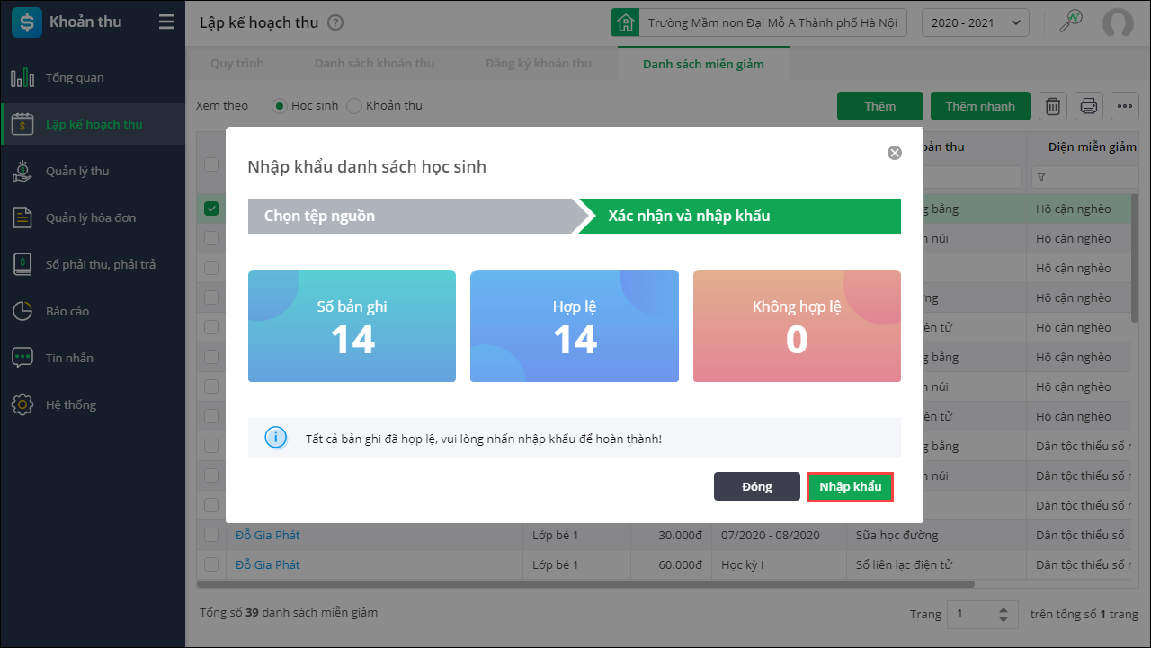
Task: Tick the checkbox for Đỗ Gia Phát 30.000đ row
Action: pos(211,535)
